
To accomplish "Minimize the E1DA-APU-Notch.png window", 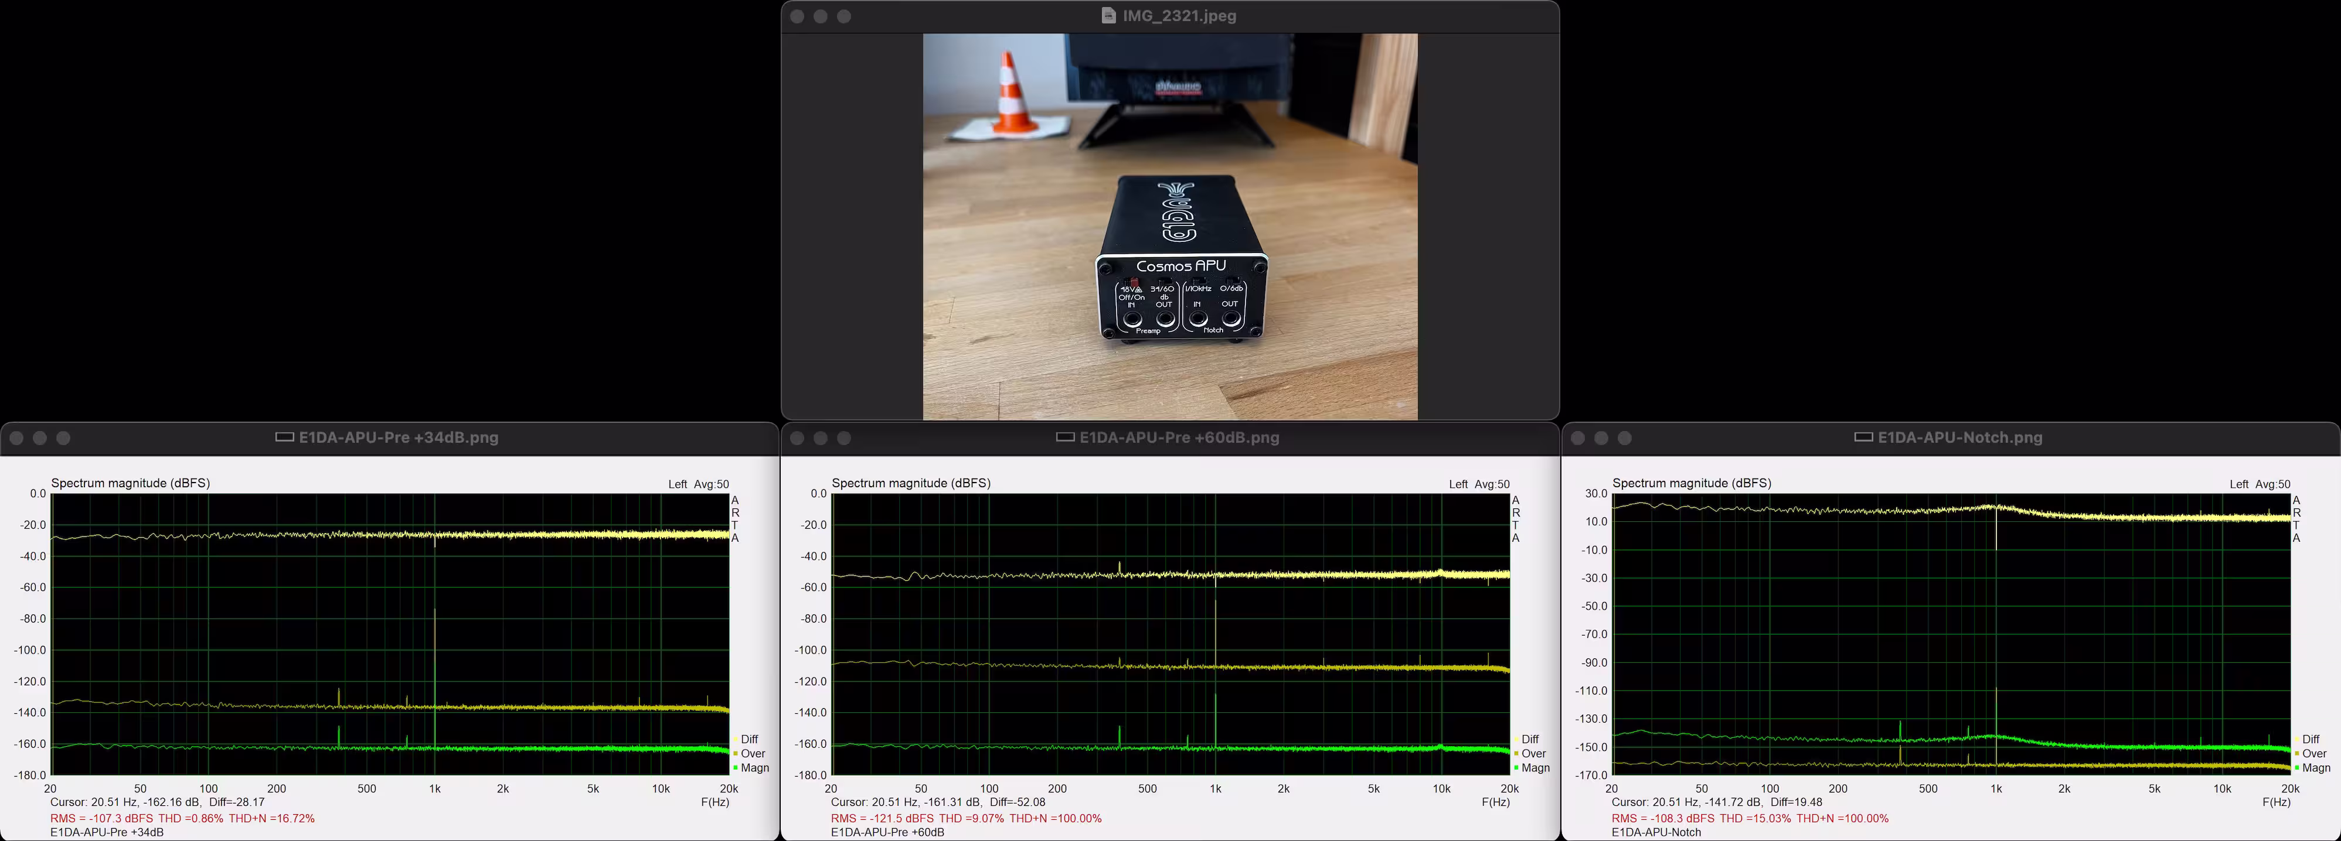I will [1601, 437].
